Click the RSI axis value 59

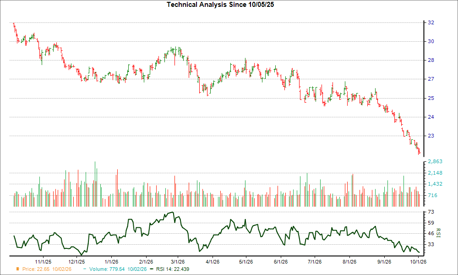tap(431, 223)
